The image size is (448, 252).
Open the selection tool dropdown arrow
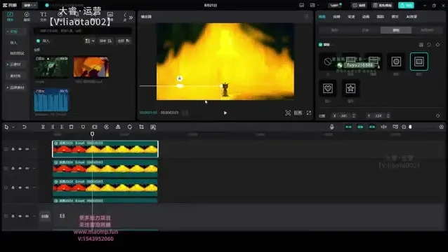(x=13, y=127)
